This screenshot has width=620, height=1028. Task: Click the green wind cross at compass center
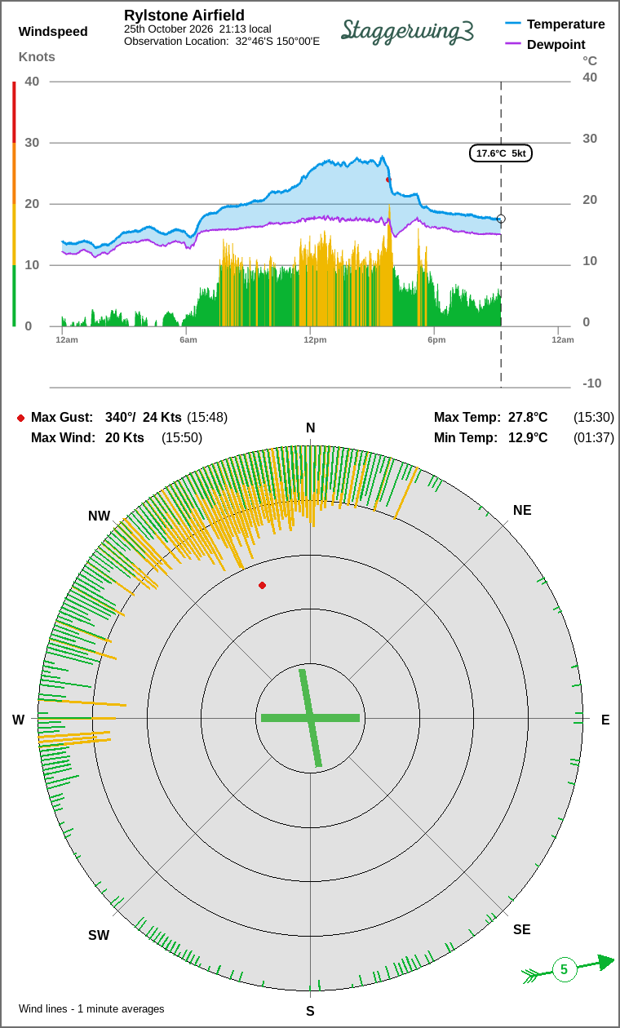coord(310,718)
